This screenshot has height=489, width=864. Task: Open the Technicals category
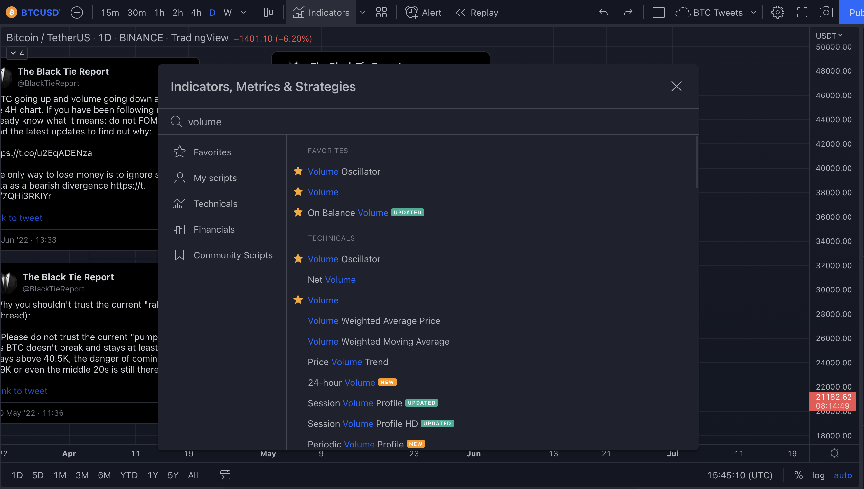click(x=222, y=204)
